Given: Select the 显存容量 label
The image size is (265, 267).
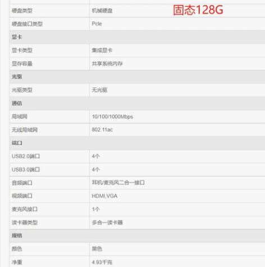Looking at the screenshot, I should [x=22, y=64].
